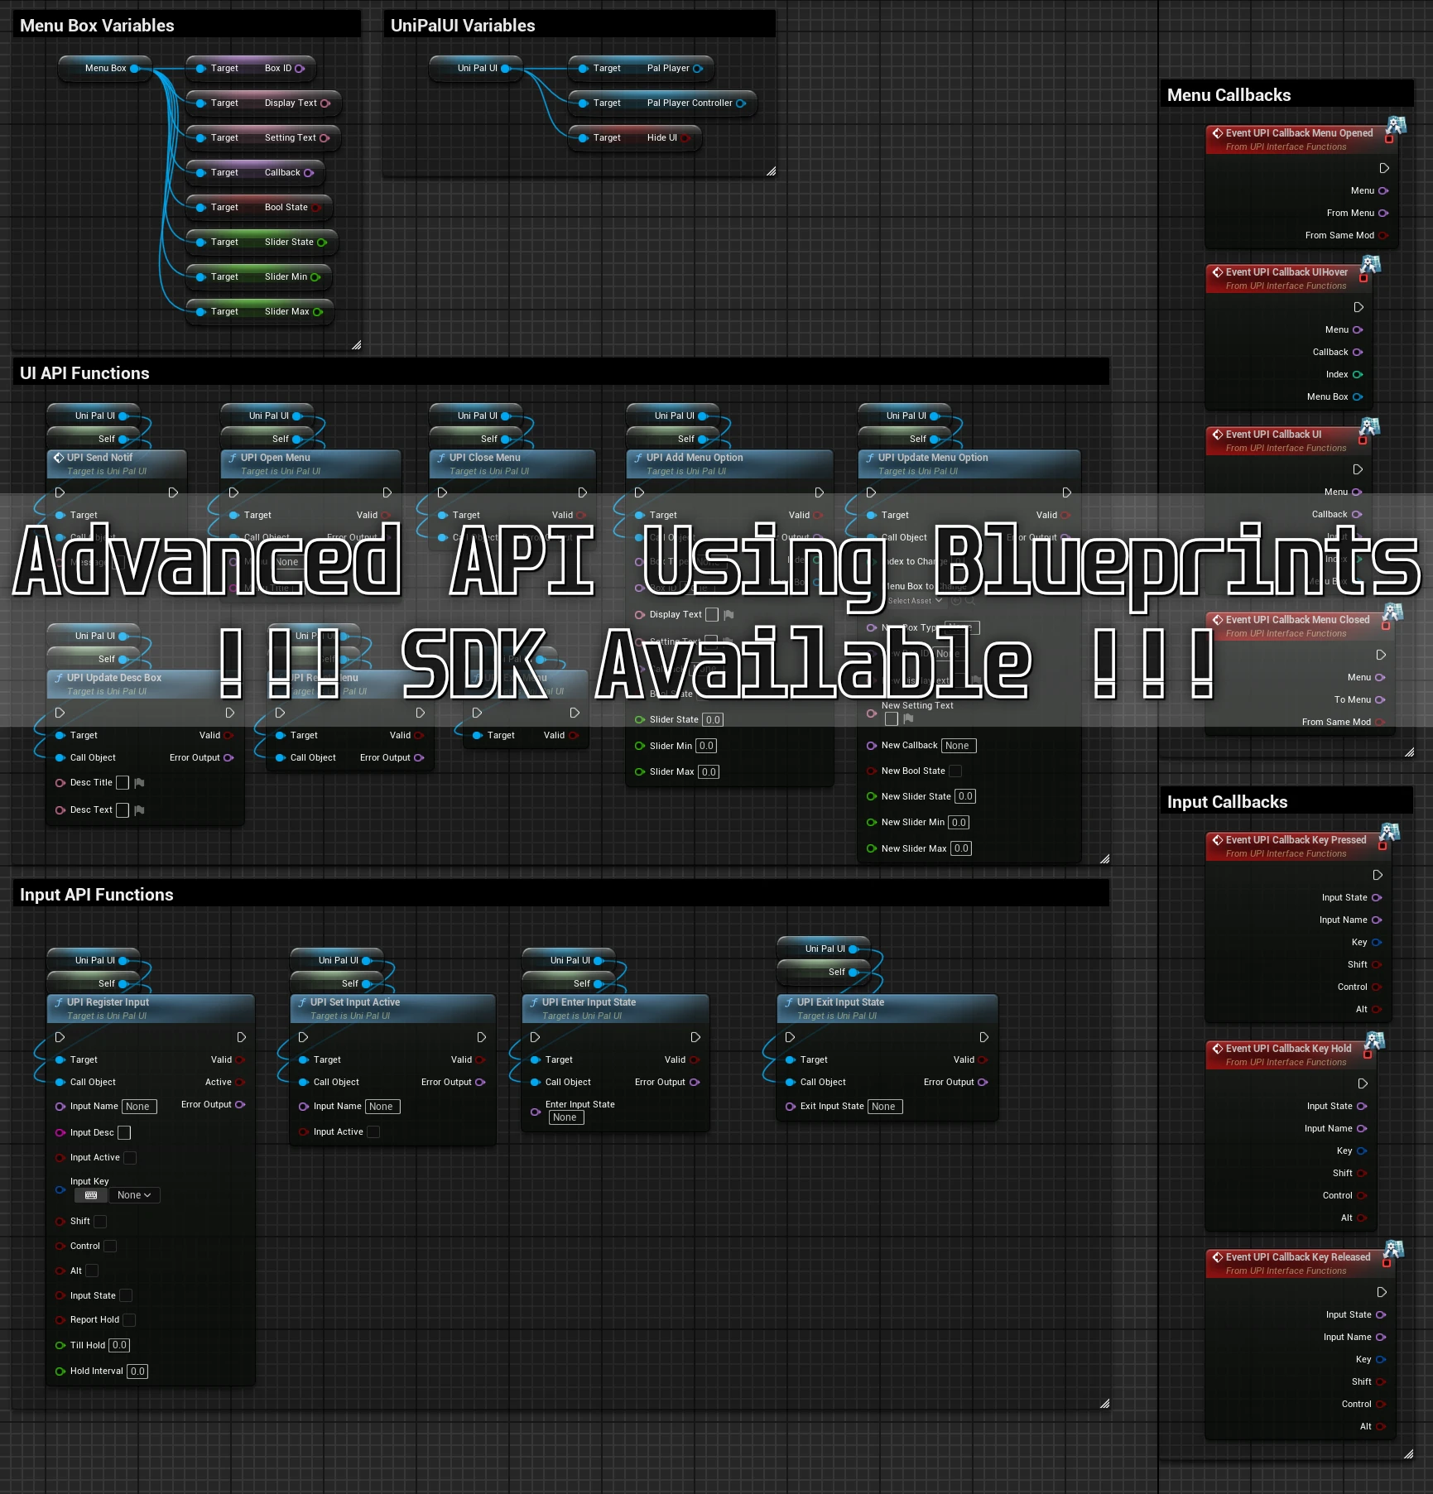Click the UPI Open Menu exec input pin

point(233,492)
